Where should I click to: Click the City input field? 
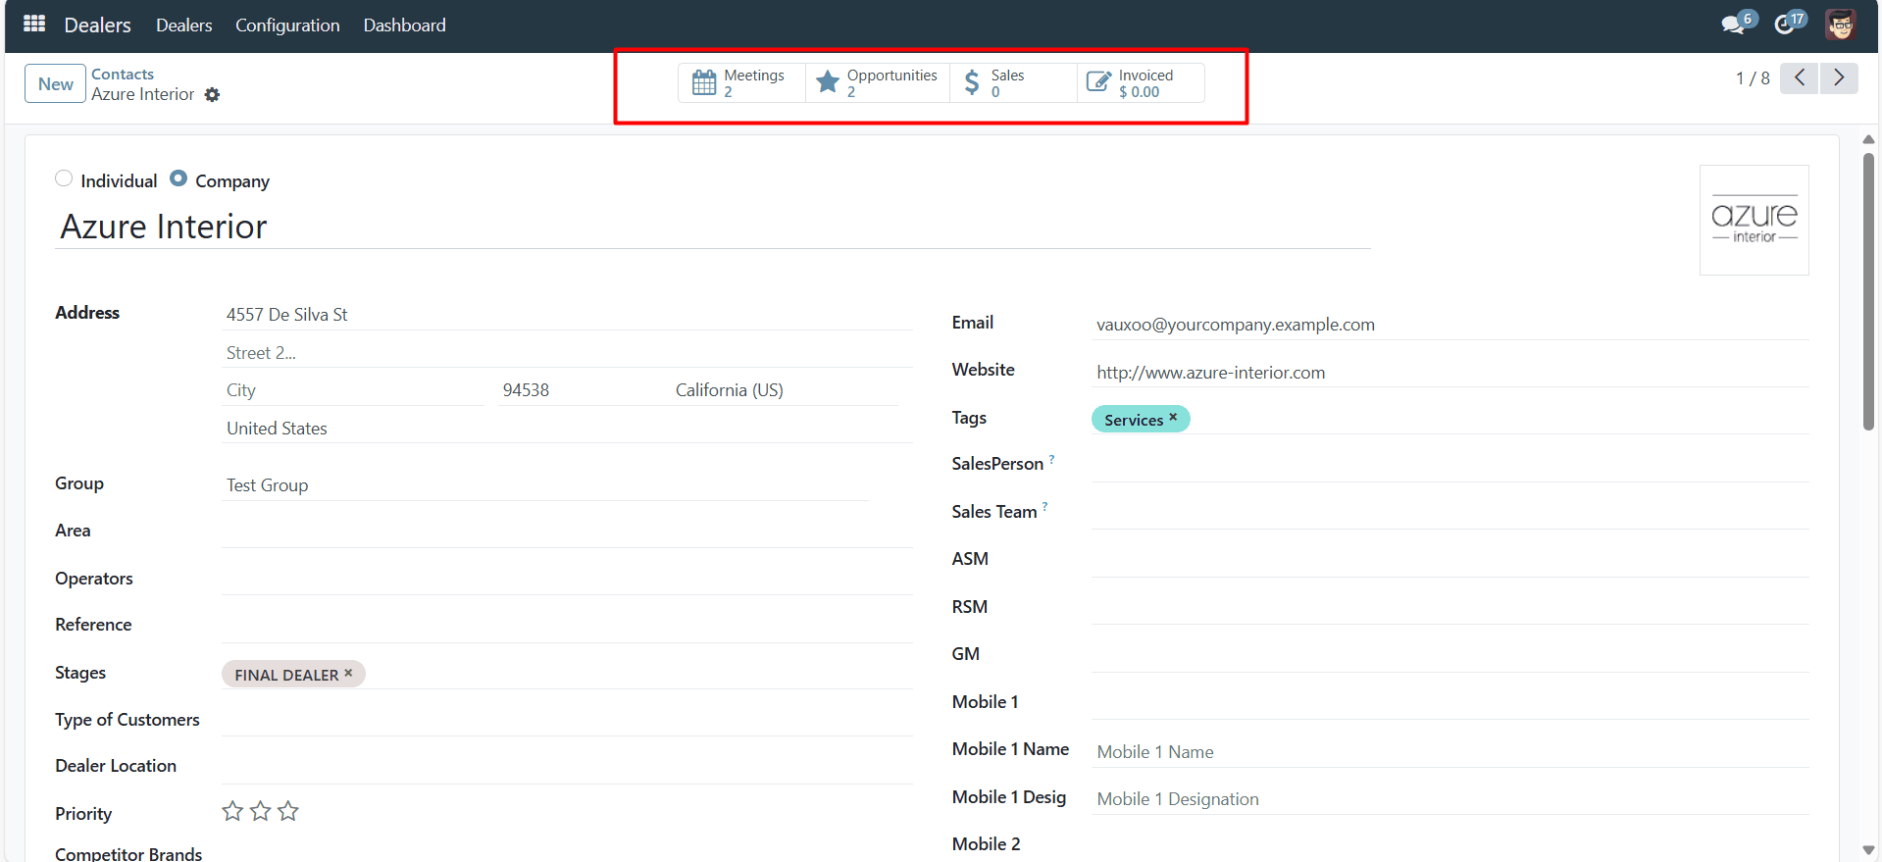pyautogui.click(x=353, y=390)
